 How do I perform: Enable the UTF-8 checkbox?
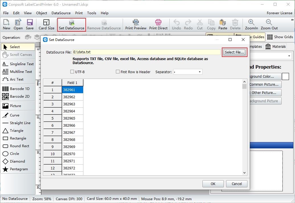[72, 72]
